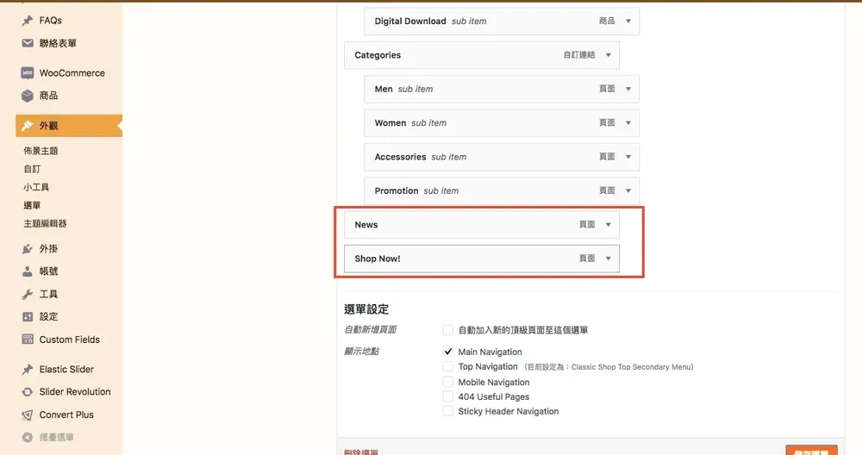862x455 pixels.
Task: Check Sticky Header Navigation location
Action: (x=448, y=411)
